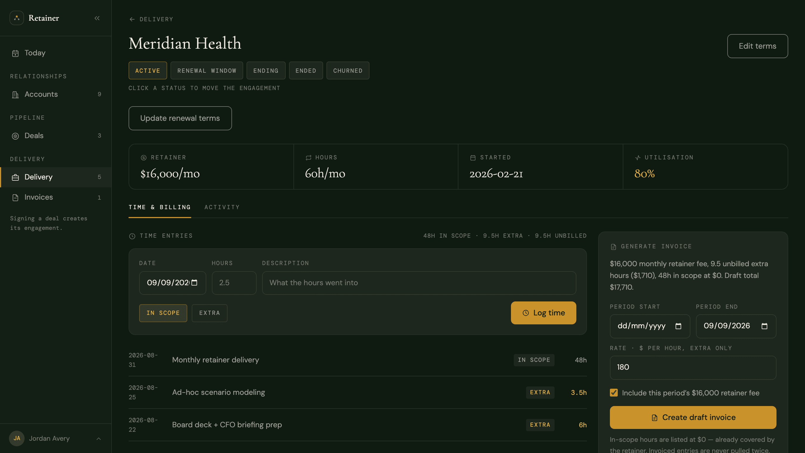Click the $16,000/mo retainer value
Viewport: 805px width, 453px height.
pos(170,173)
